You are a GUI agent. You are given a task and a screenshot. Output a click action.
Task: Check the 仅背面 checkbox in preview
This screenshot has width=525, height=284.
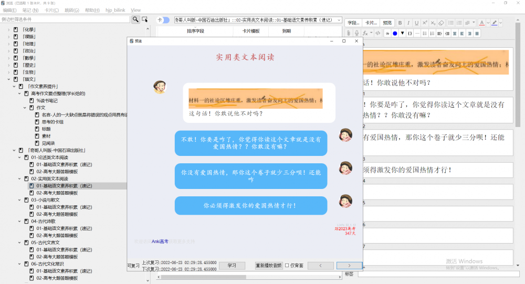click(x=287, y=266)
